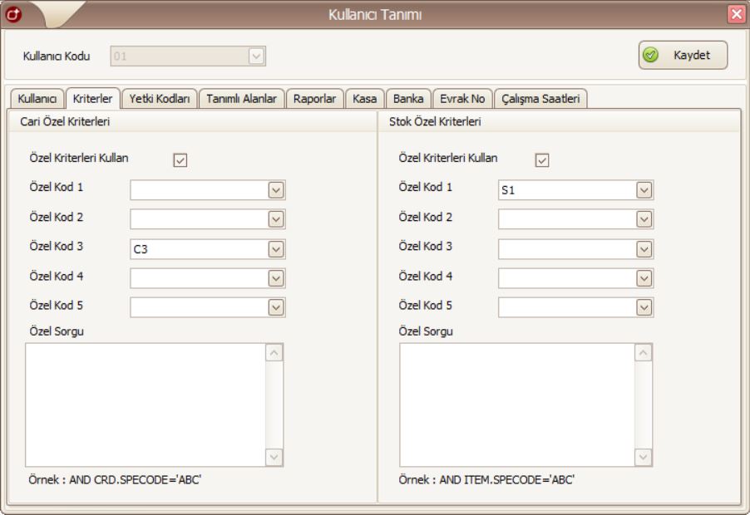
Task: Click the application logo icon in title bar
Action: [x=12, y=14]
